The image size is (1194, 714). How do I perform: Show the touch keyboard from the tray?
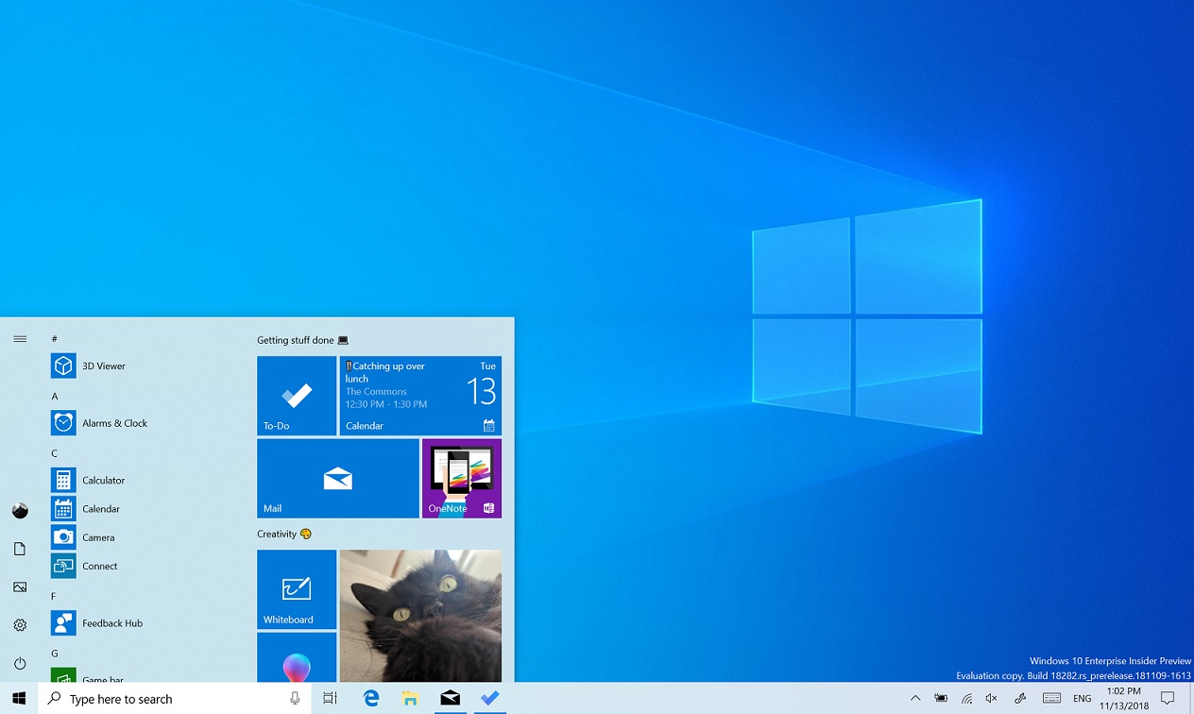[x=1051, y=698]
